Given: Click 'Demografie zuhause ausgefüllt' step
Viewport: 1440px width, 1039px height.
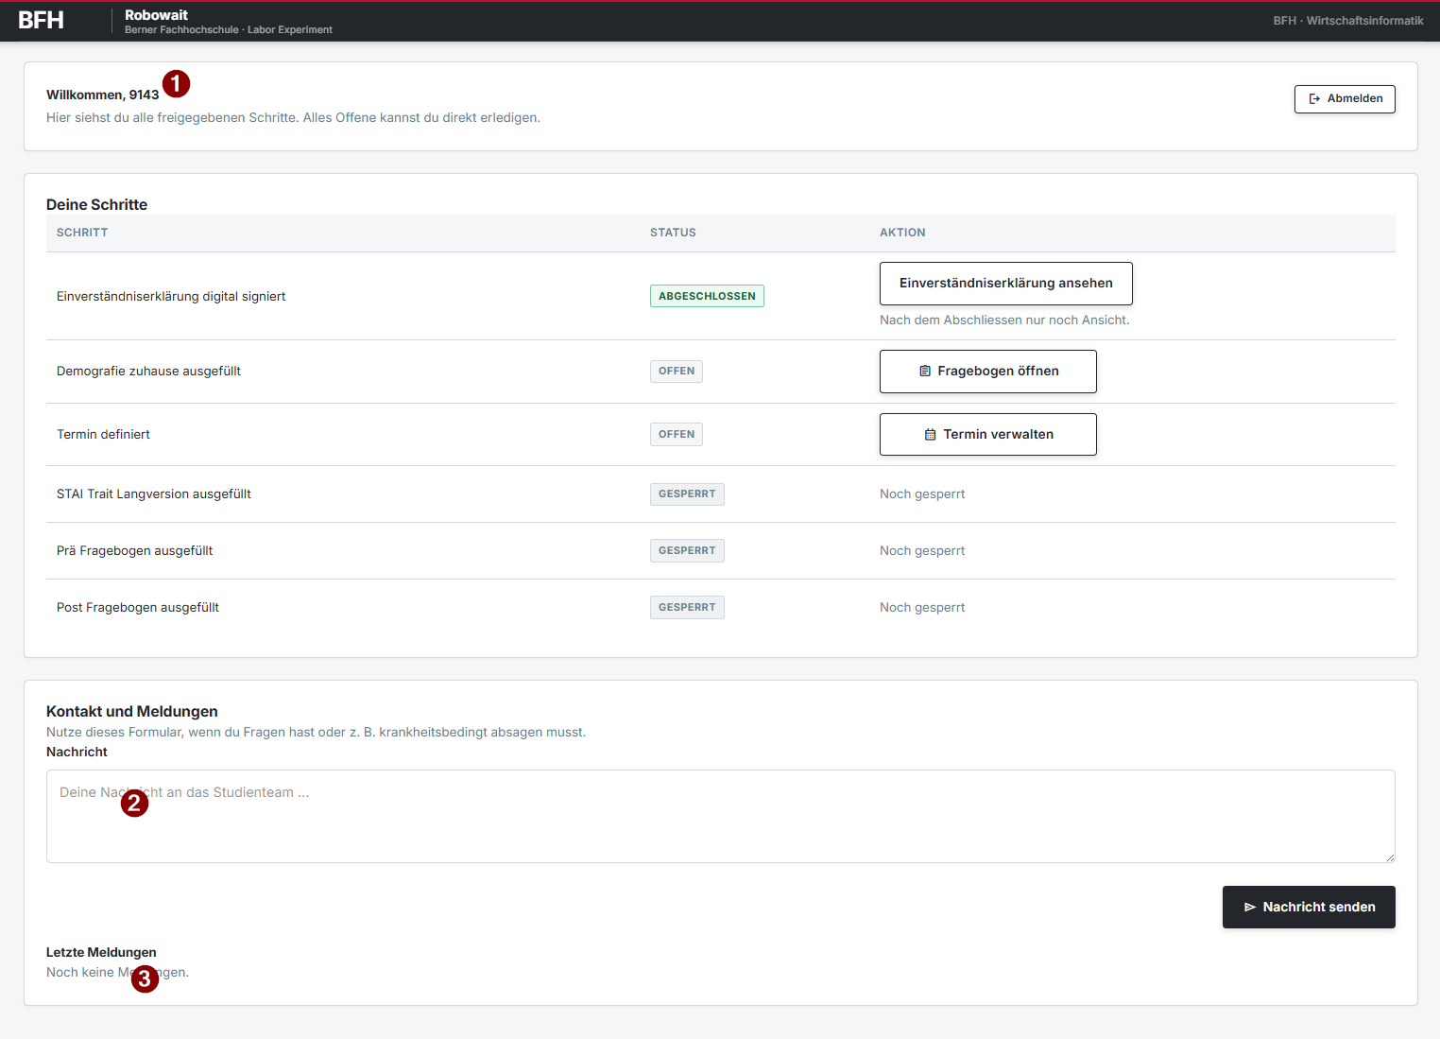Looking at the screenshot, I should pos(148,372).
